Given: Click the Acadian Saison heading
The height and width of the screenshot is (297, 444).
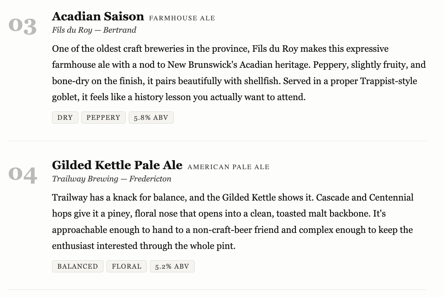Looking at the screenshot, I should 98,16.
